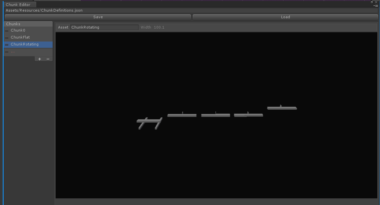The image size is (380, 205).
Task: Click the drag handle on the unnamed chunk entry
Action: tap(6, 51)
